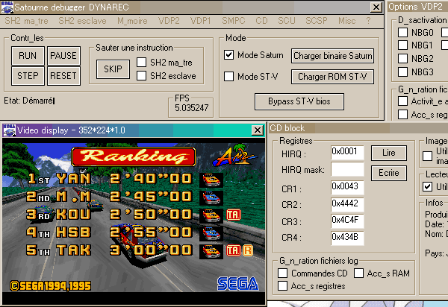
Task: Click Bypass ST-V bios button
Action: pyautogui.click(x=299, y=101)
